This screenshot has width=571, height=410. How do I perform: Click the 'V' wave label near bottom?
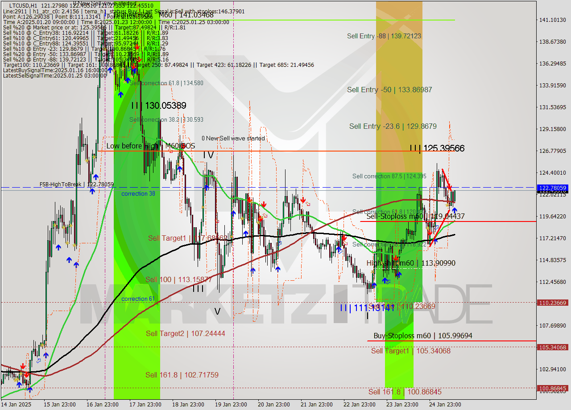pyautogui.click(x=217, y=312)
